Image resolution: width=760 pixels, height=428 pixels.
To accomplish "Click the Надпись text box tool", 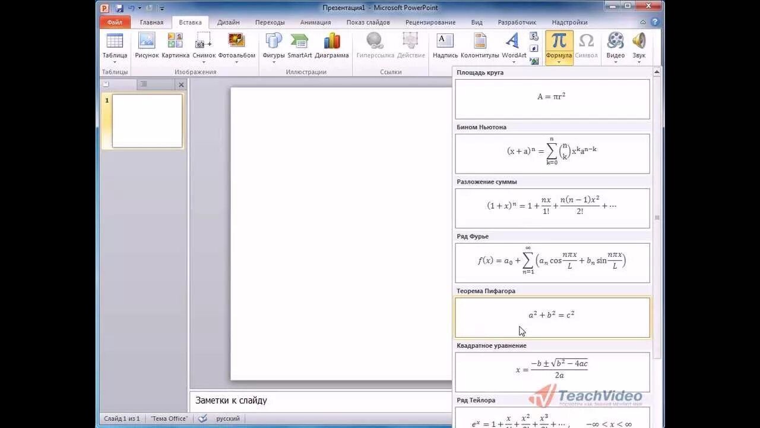I will pos(445,46).
